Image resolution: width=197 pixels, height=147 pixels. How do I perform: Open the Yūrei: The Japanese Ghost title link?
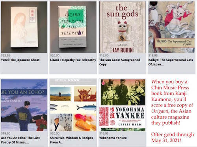tap(20, 60)
